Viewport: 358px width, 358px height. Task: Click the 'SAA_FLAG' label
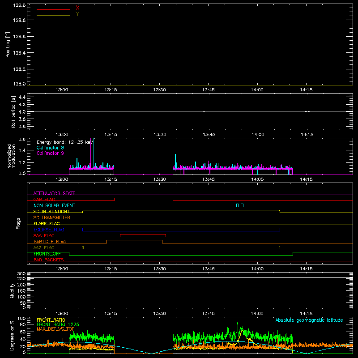click(x=44, y=235)
